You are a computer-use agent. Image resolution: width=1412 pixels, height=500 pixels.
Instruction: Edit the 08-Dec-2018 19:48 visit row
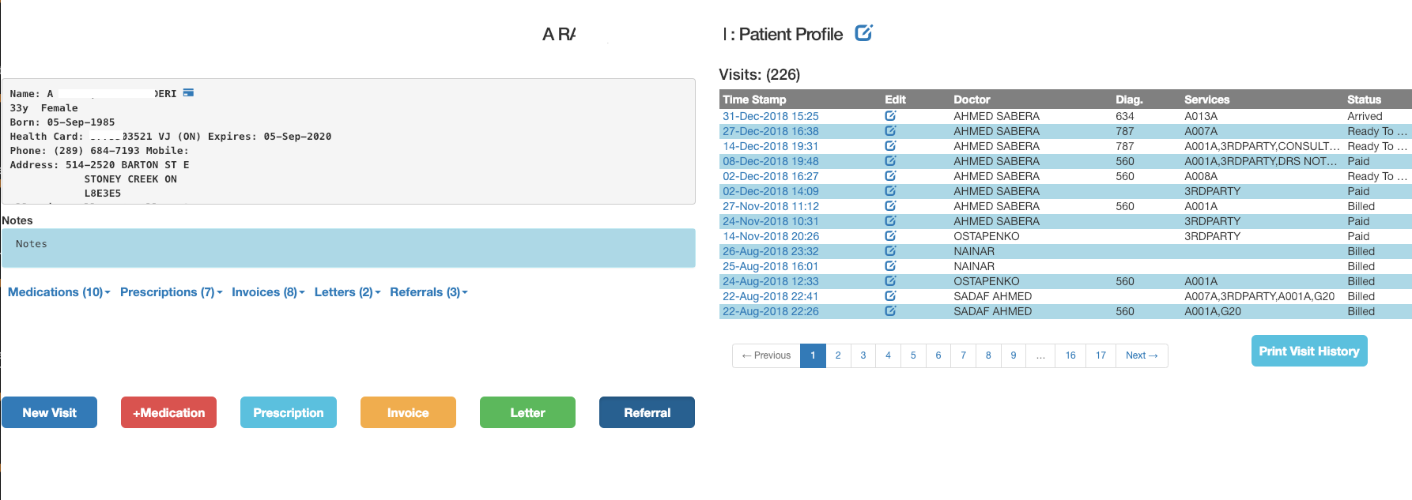click(890, 161)
